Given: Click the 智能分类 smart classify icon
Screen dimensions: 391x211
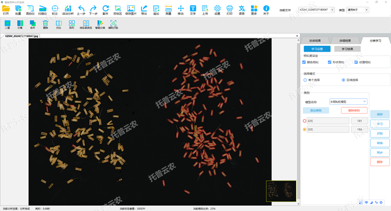Looking at the screenshot, I should [100, 23].
